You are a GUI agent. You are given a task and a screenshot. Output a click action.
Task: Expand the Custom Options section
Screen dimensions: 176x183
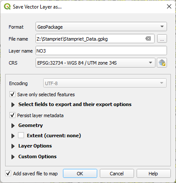point(13,157)
